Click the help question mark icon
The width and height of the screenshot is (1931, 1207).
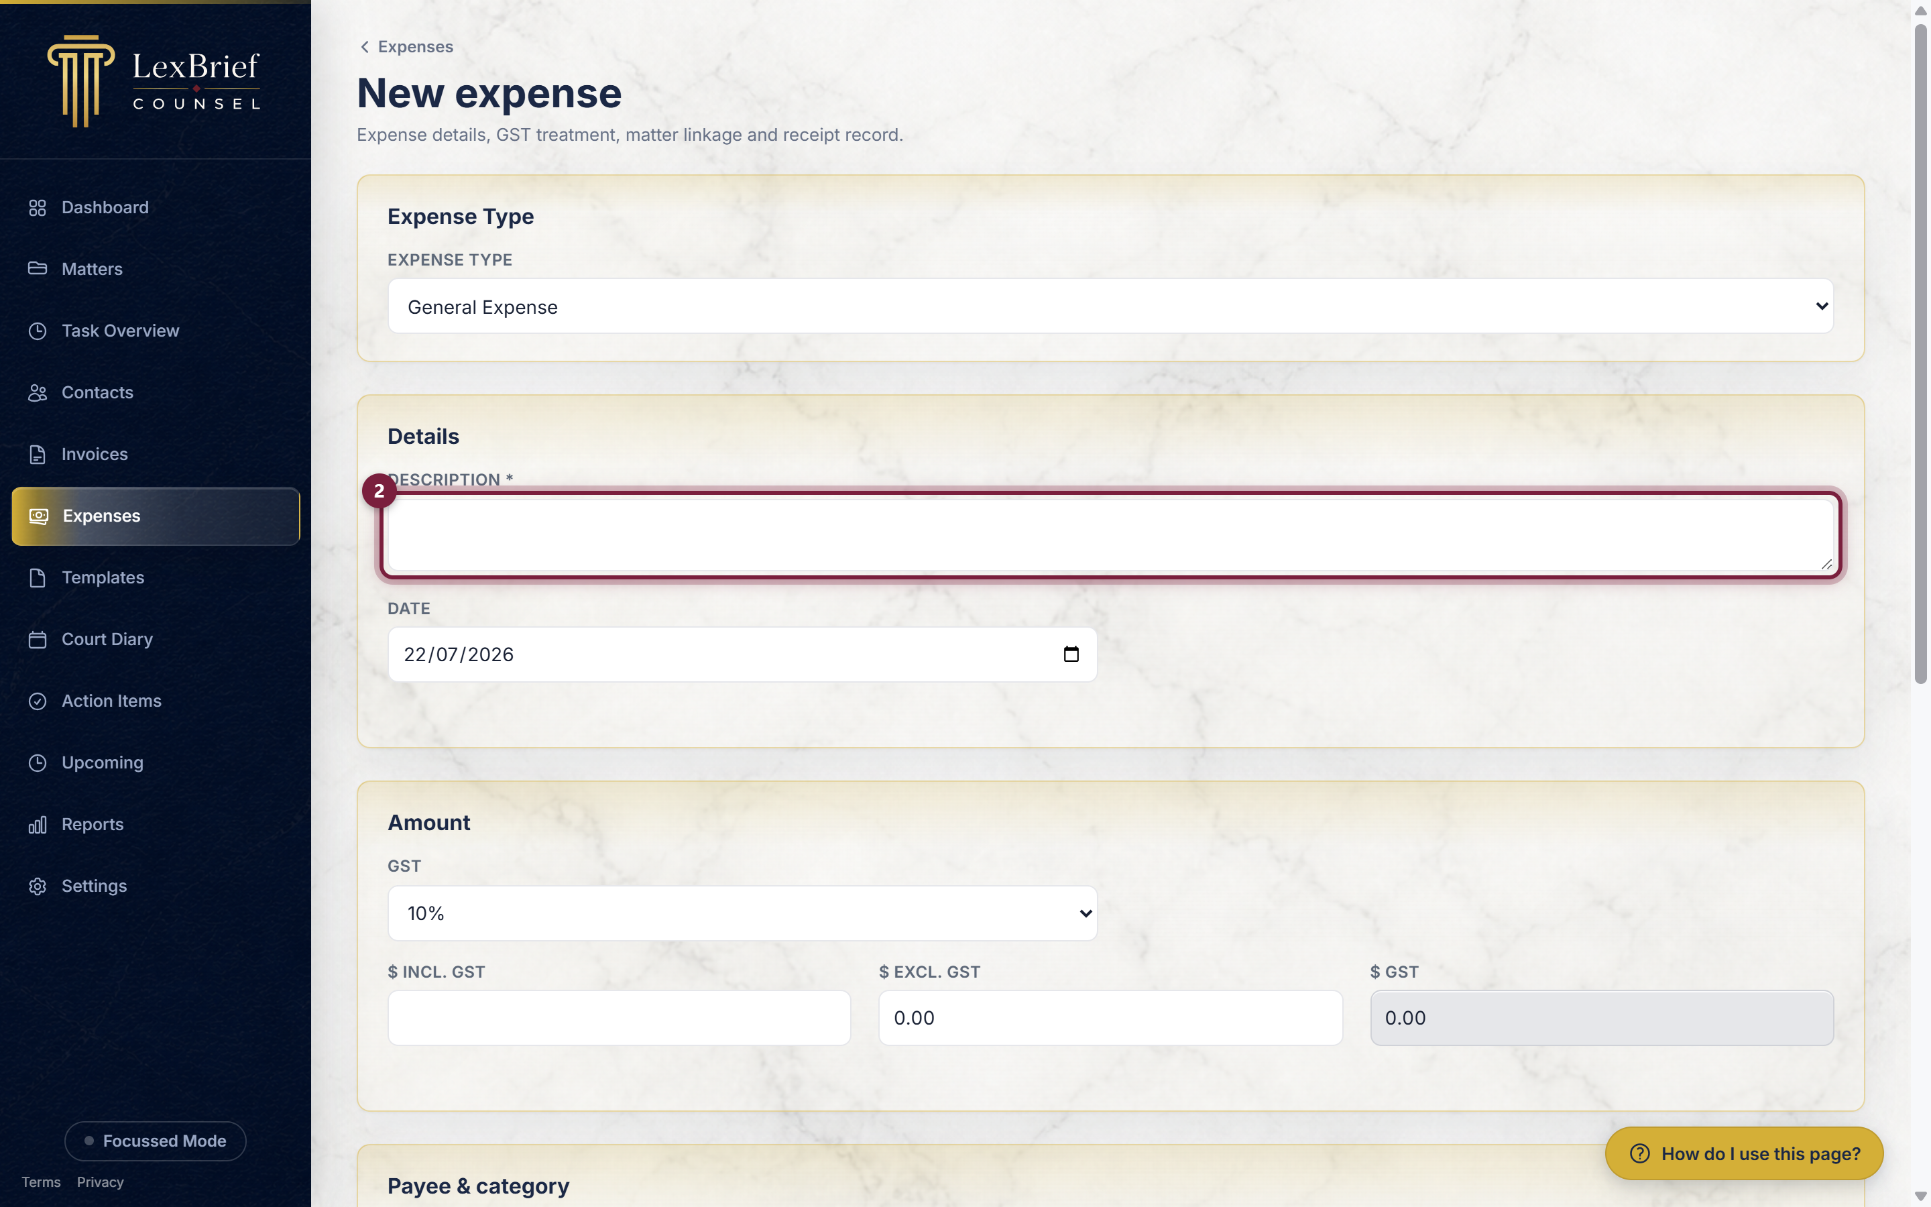pos(1640,1153)
